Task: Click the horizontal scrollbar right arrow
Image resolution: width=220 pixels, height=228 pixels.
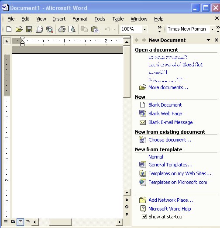Action: [x=120, y=222]
